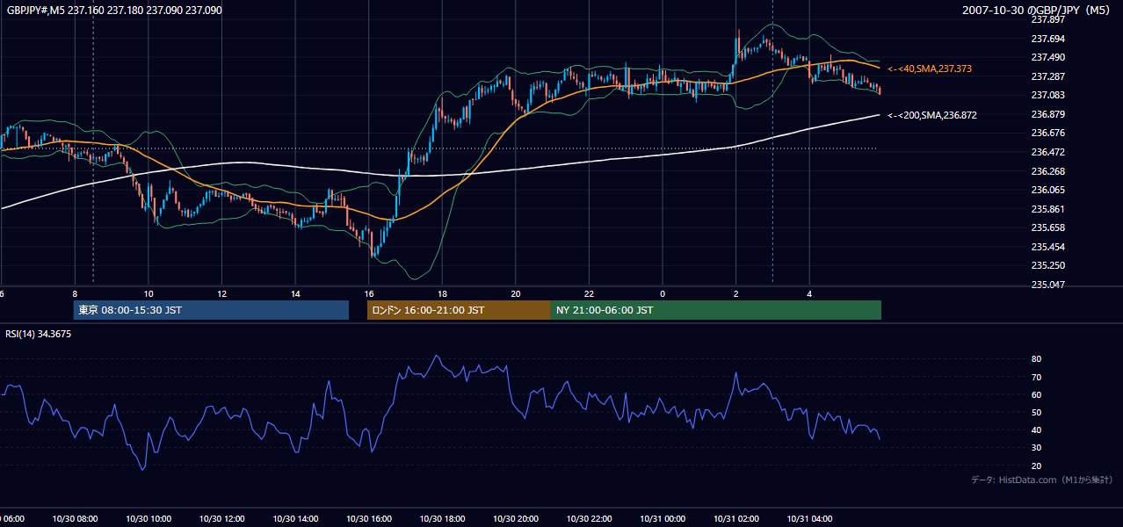Click the orange <-<40,SMA,237.373 label
Viewport: 1123px width, 527px height.
930,69
